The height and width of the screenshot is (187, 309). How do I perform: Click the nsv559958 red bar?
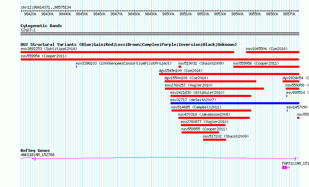coord(292,89)
